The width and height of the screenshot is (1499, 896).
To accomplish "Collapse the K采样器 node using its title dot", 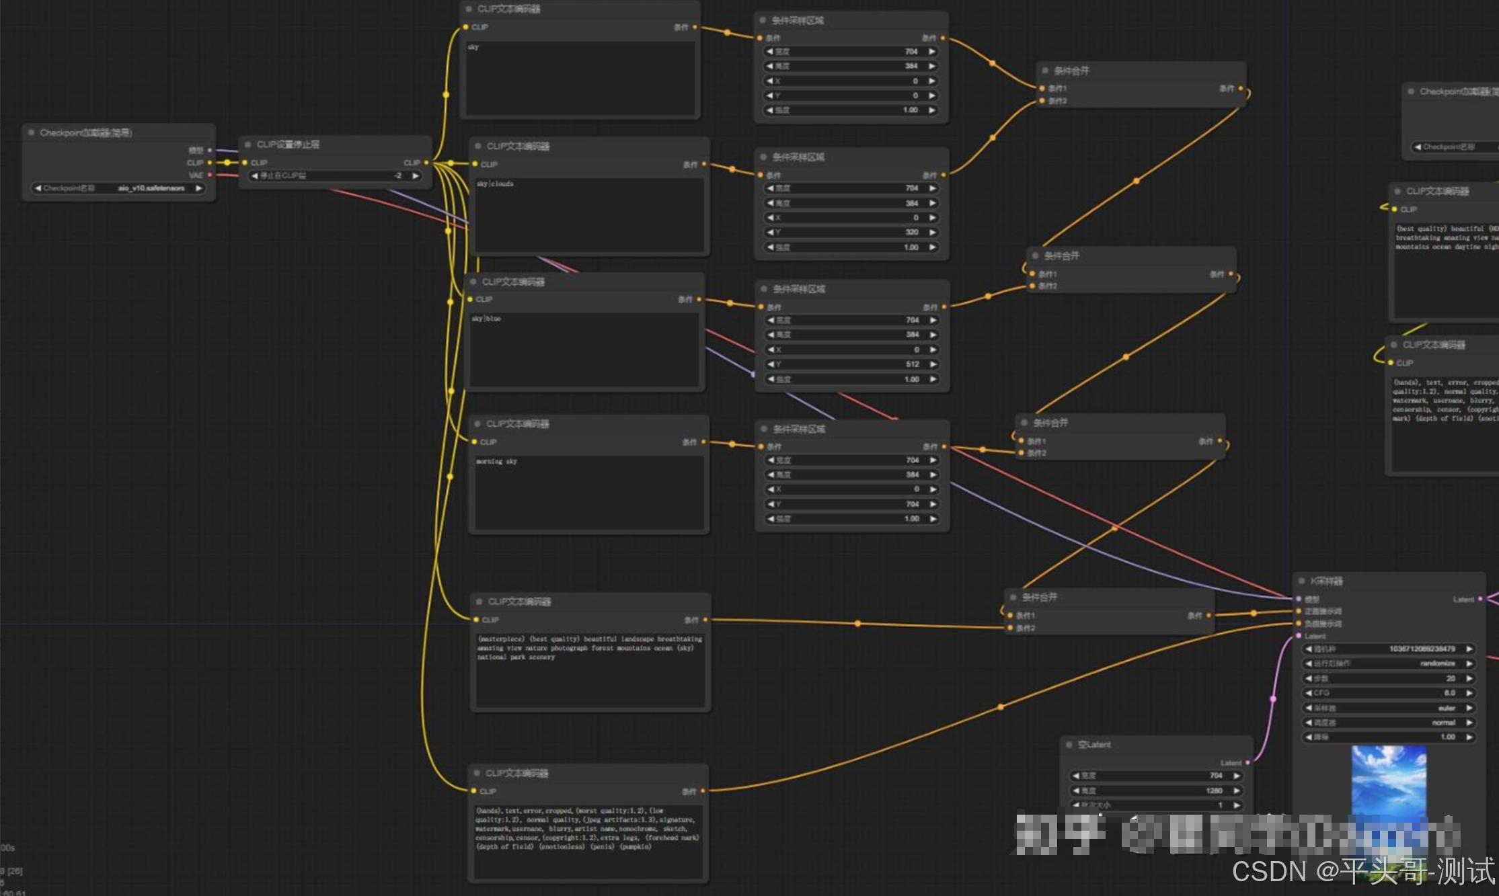I will (1302, 581).
